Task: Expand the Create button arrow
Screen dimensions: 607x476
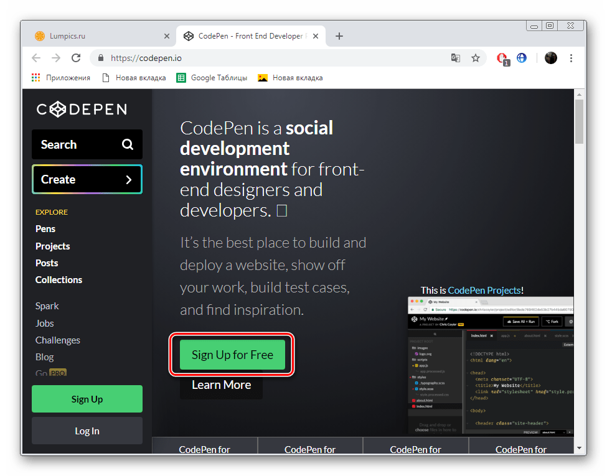Action: 129,179
